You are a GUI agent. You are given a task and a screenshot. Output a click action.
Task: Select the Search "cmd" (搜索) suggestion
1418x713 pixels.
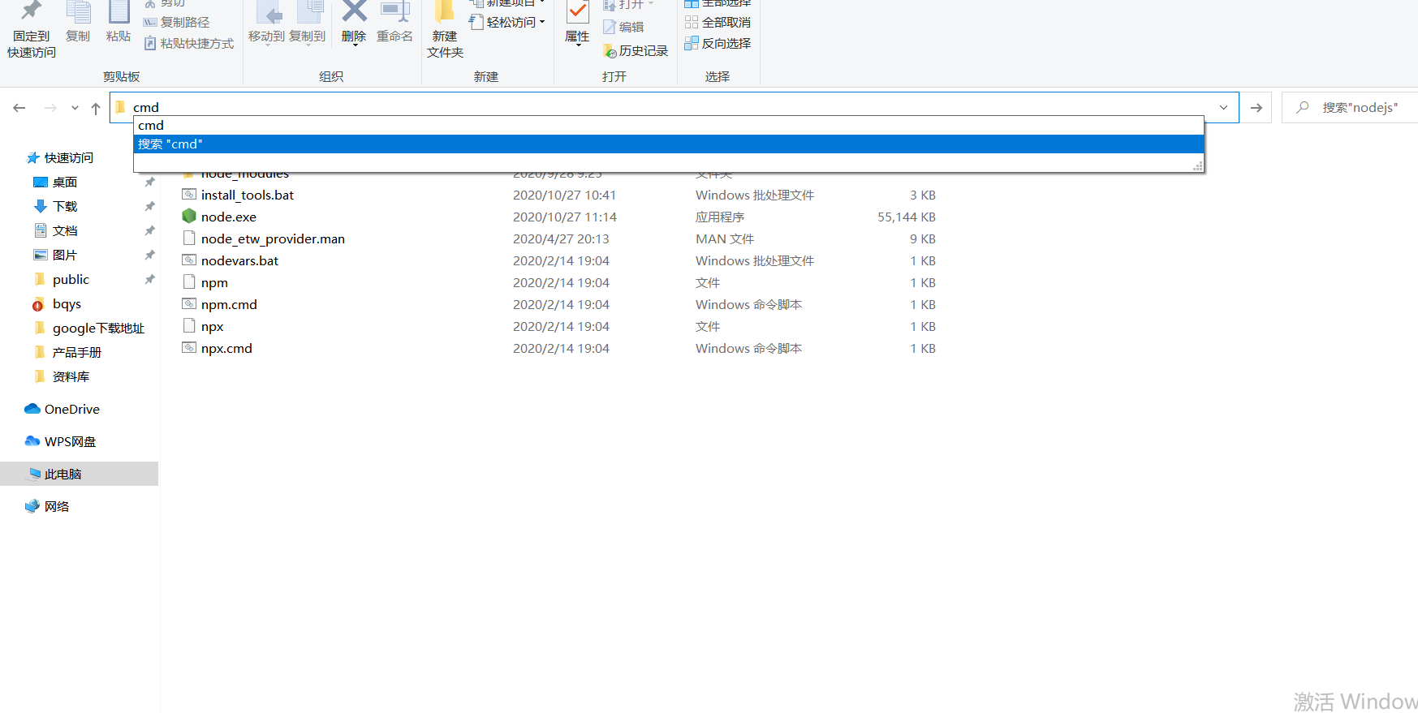(x=668, y=144)
